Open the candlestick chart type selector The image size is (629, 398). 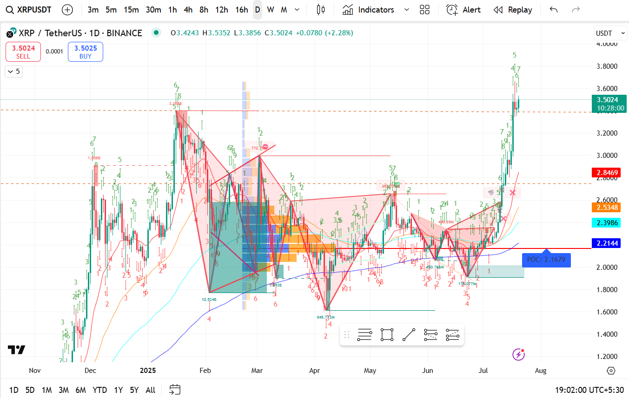coord(320,10)
